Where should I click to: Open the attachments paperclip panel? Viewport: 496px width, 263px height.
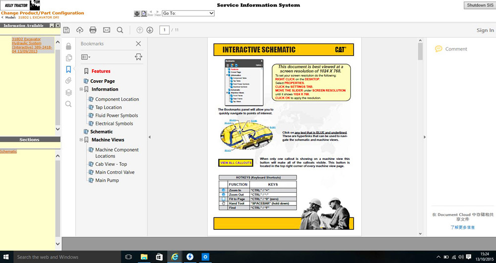tap(68, 81)
